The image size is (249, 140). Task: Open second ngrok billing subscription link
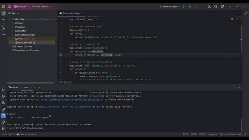click(x=69, y=107)
